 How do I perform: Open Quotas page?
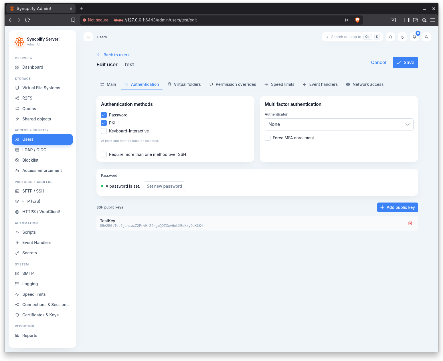point(42,109)
